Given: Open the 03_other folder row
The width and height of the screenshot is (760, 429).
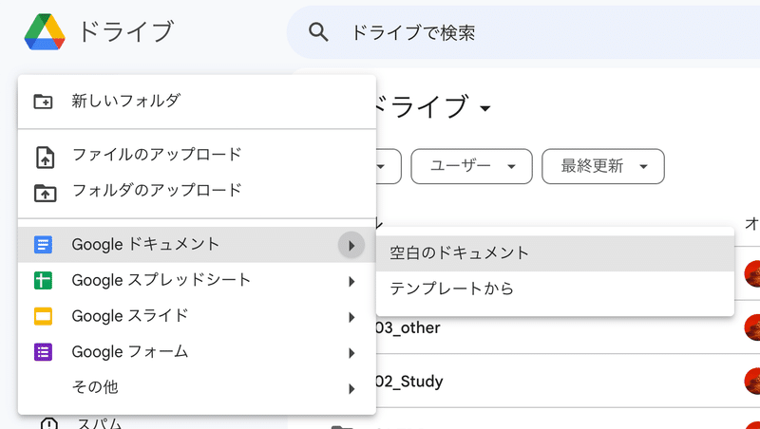Looking at the screenshot, I should (x=568, y=327).
